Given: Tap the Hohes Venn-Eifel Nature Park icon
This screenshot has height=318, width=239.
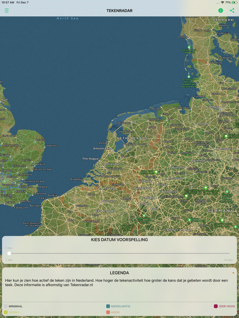Looking at the screenshot, I should tap(144, 215).
